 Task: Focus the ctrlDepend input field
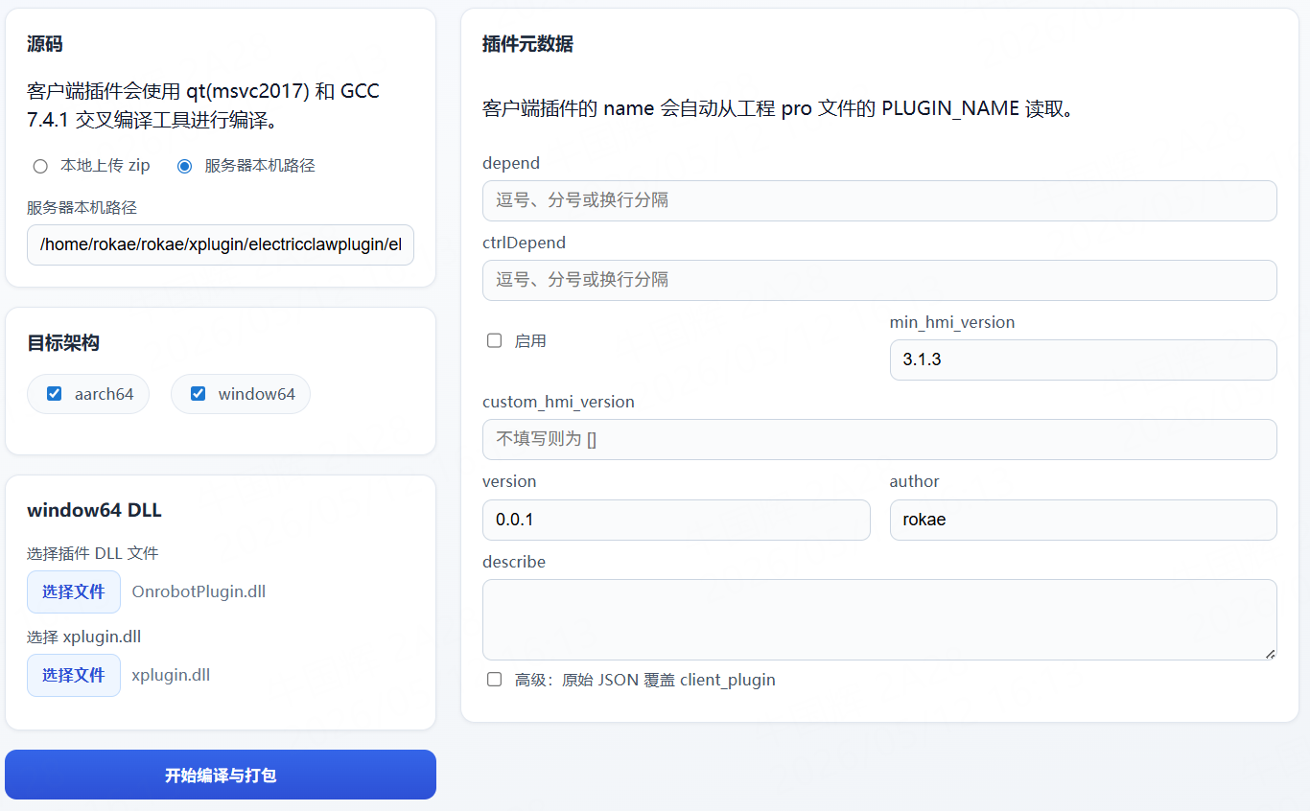point(879,280)
